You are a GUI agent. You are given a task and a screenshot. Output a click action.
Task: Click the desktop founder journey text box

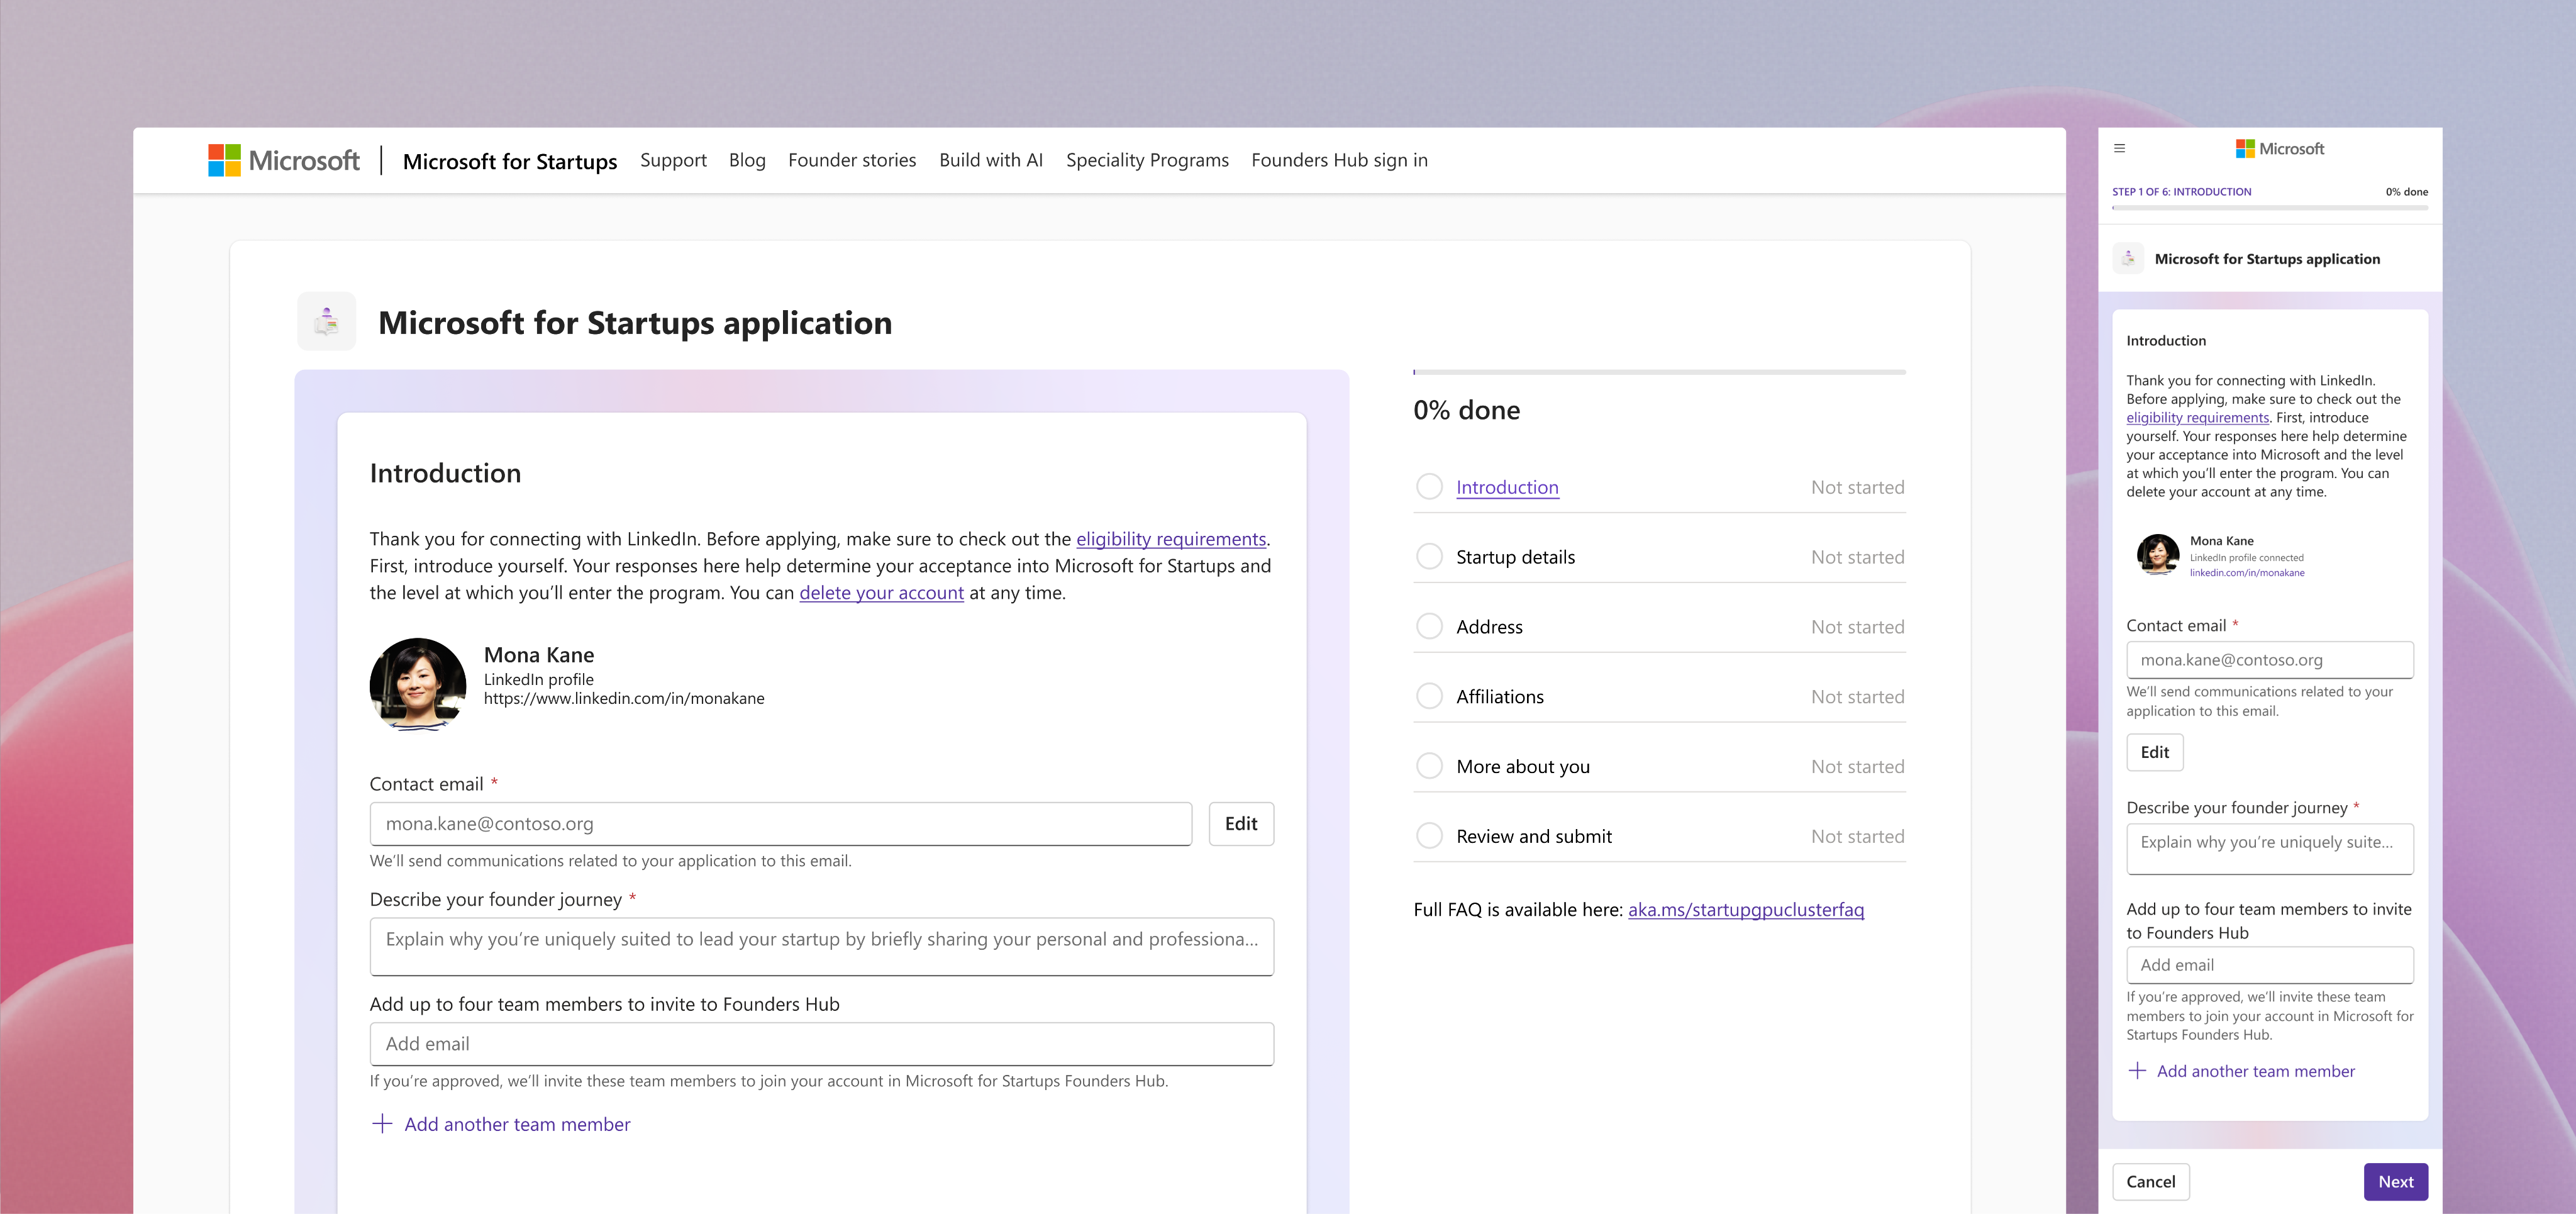(821, 947)
